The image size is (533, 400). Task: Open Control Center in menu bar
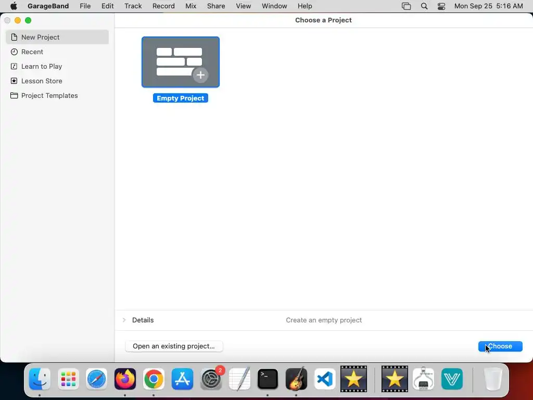click(x=441, y=6)
